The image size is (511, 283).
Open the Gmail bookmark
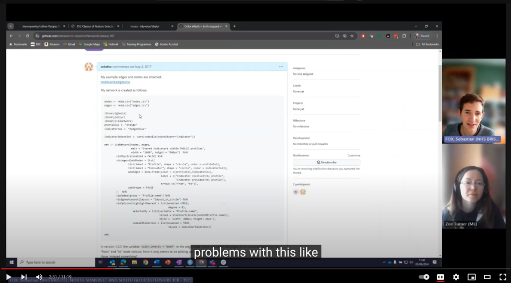tap(69, 44)
